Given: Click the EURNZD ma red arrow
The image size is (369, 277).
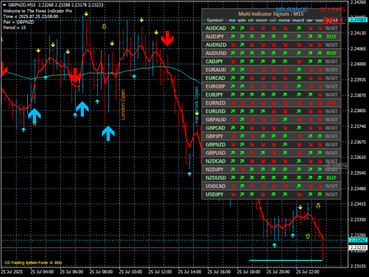Looking at the screenshot, I should coord(233,103).
